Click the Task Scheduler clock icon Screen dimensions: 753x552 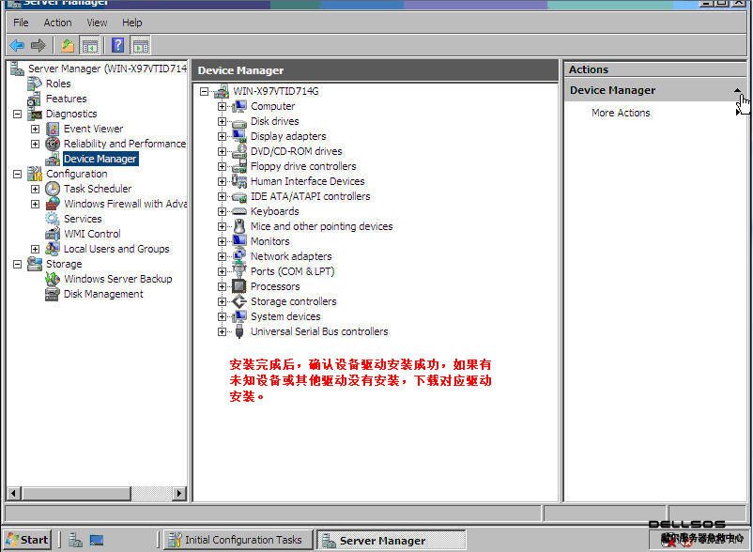[53, 189]
